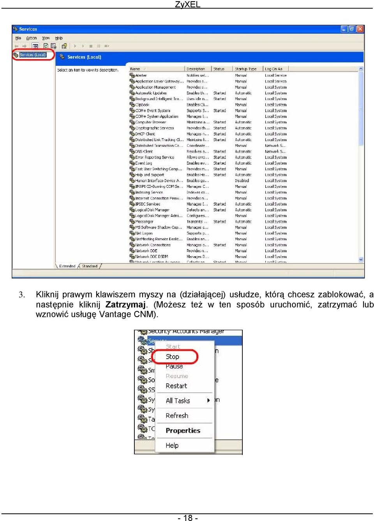Open the View menu
The image size is (374, 521).
(x=46, y=38)
